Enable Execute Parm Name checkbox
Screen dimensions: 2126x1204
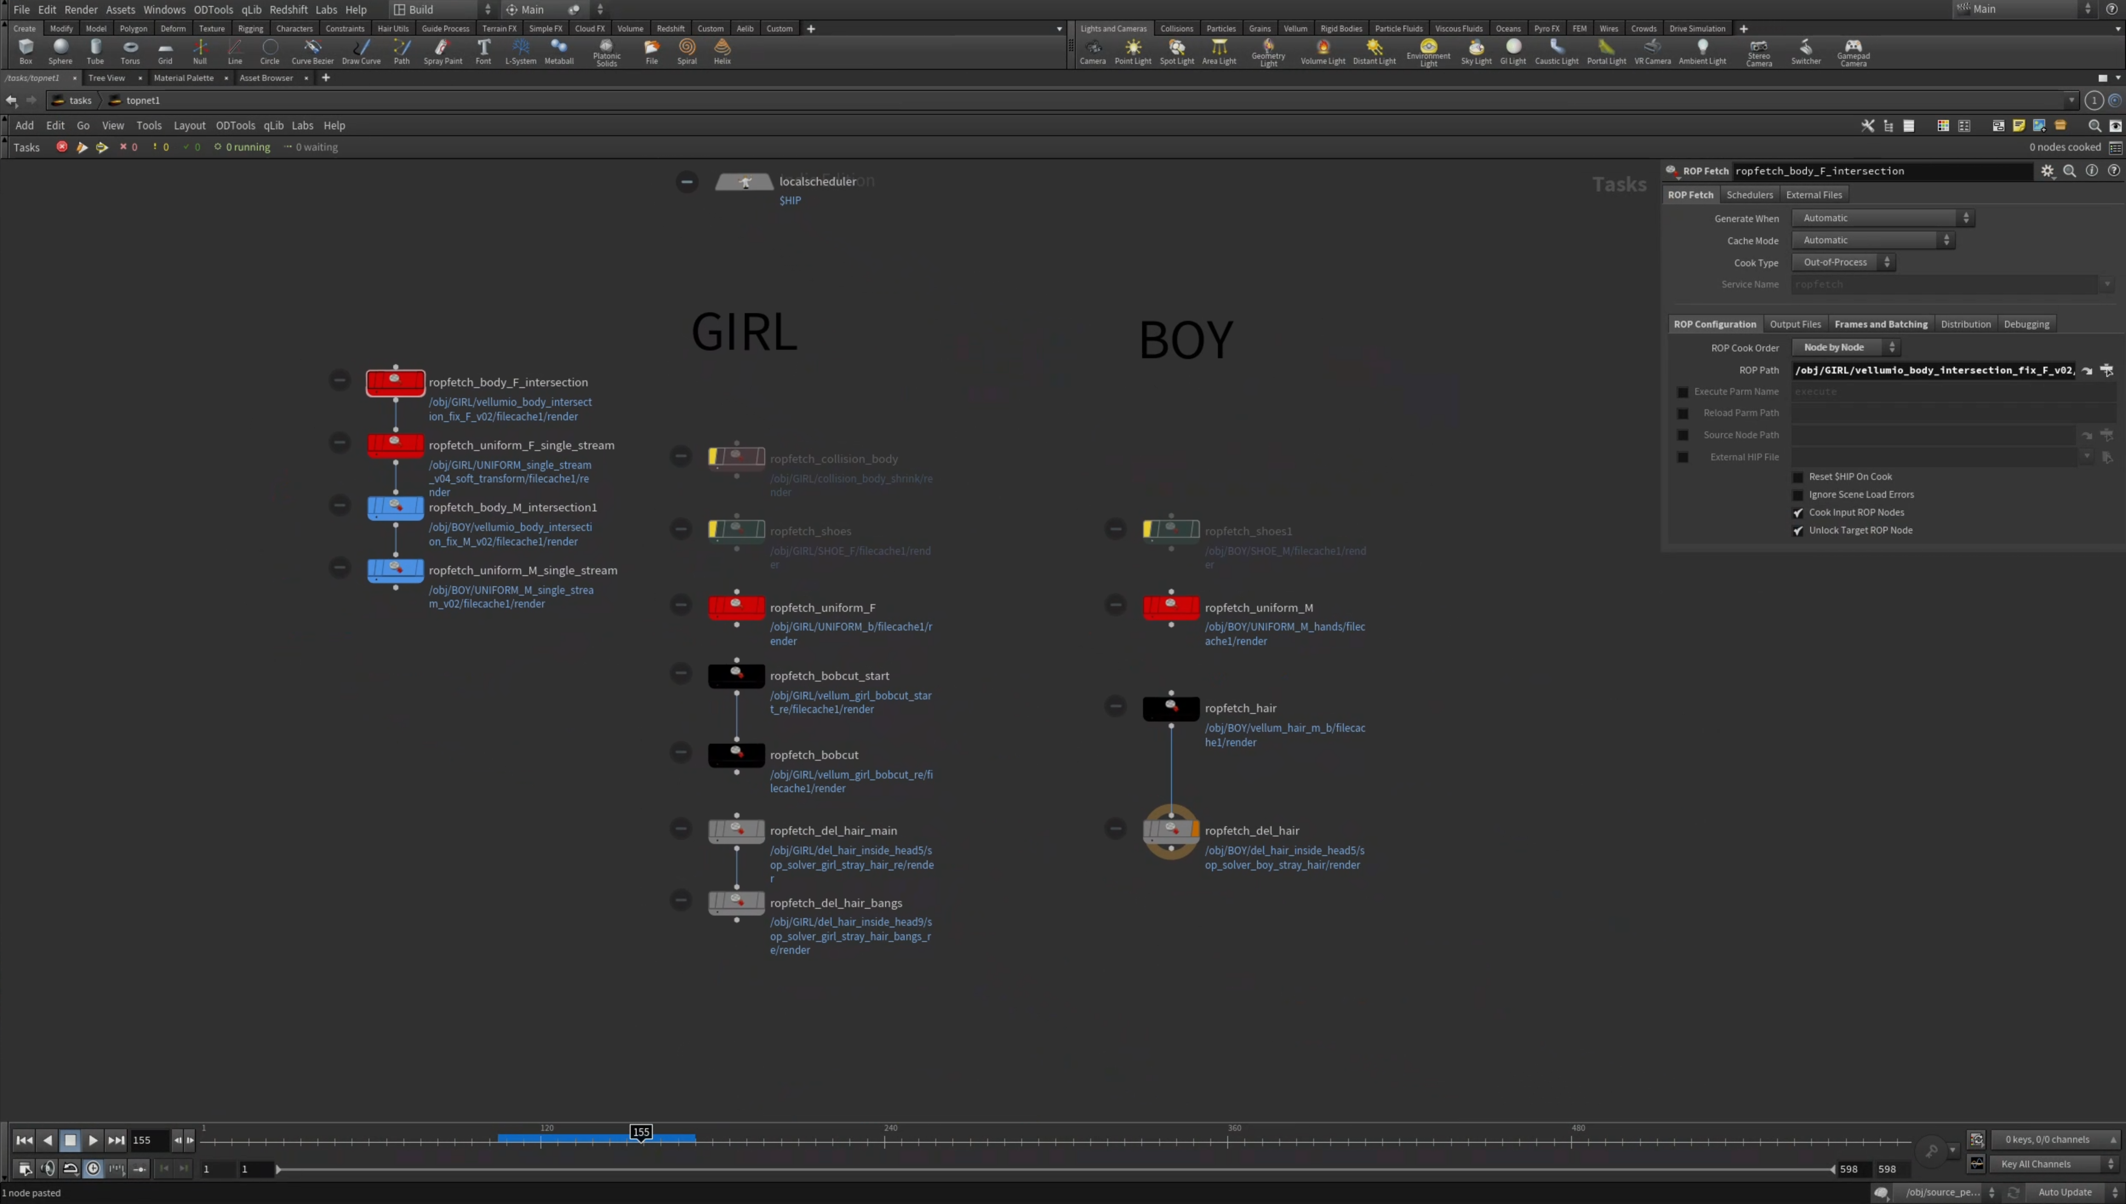click(1682, 392)
